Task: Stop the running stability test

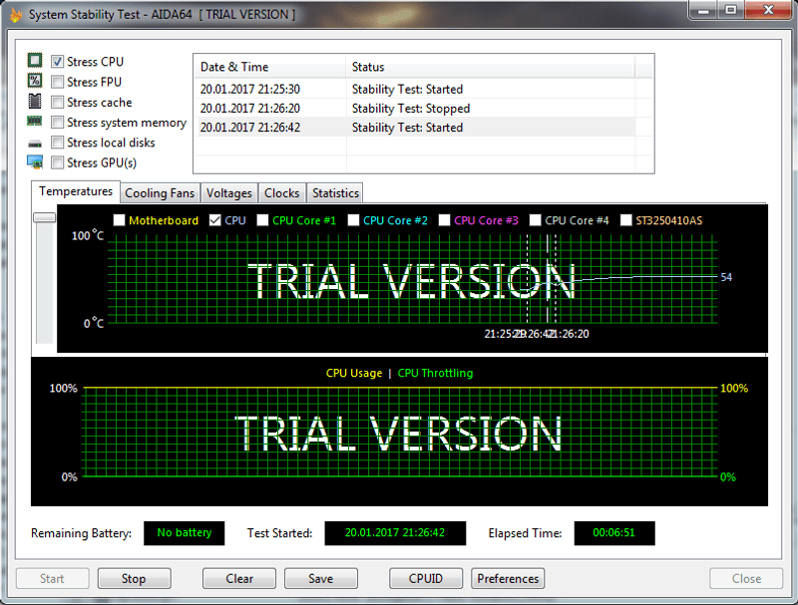Action: tap(134, 578)
